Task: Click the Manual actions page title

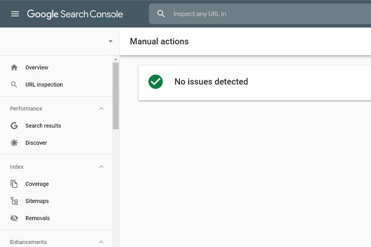Action: tap(160, 41)
